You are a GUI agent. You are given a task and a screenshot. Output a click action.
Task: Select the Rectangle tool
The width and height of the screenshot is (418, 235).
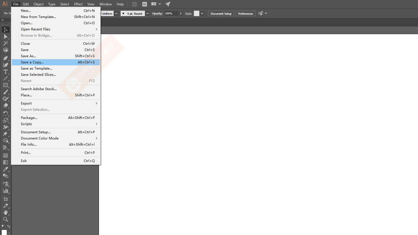tap(6, 85)
